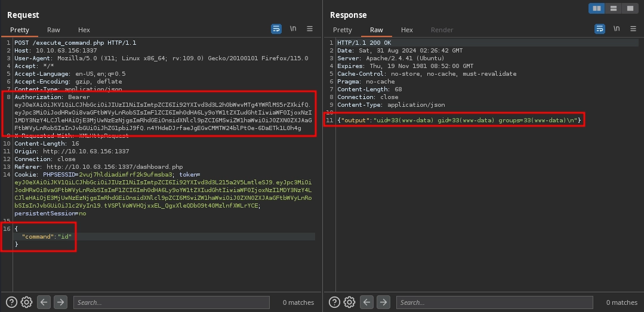Select side-by-side layout view
Image resolution: width=644 pixels, height=312 pixels.
(596, 8)
